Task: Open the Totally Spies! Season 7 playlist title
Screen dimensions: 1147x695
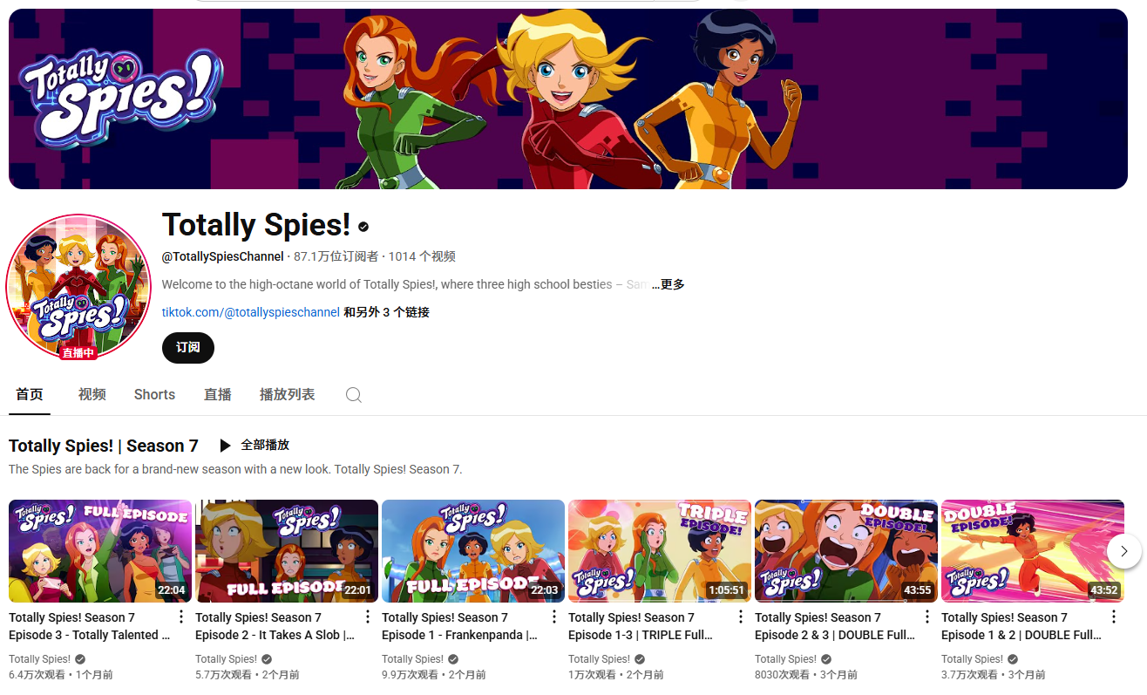Action: tap(104, 446)
